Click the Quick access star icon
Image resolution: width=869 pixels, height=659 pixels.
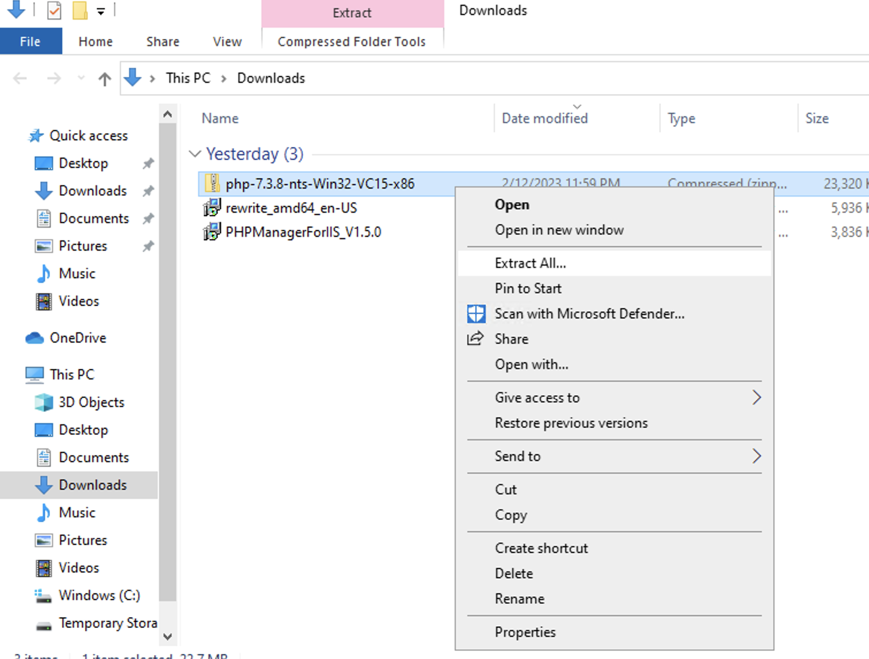(x=36, y=136)
